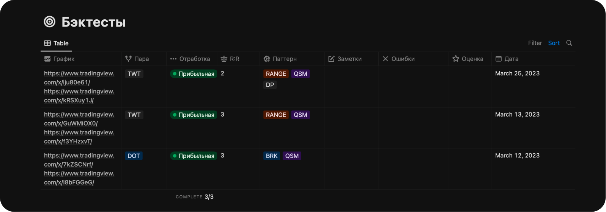Click the target icon beside Бэктесты title
Image resolution: width=606 pixels, height=212 pixels.
[x=50, y=22]
